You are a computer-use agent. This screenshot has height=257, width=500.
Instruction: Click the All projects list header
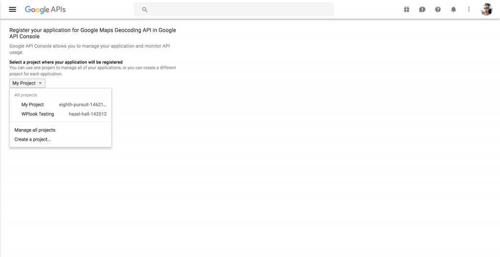tap(26, 95)
